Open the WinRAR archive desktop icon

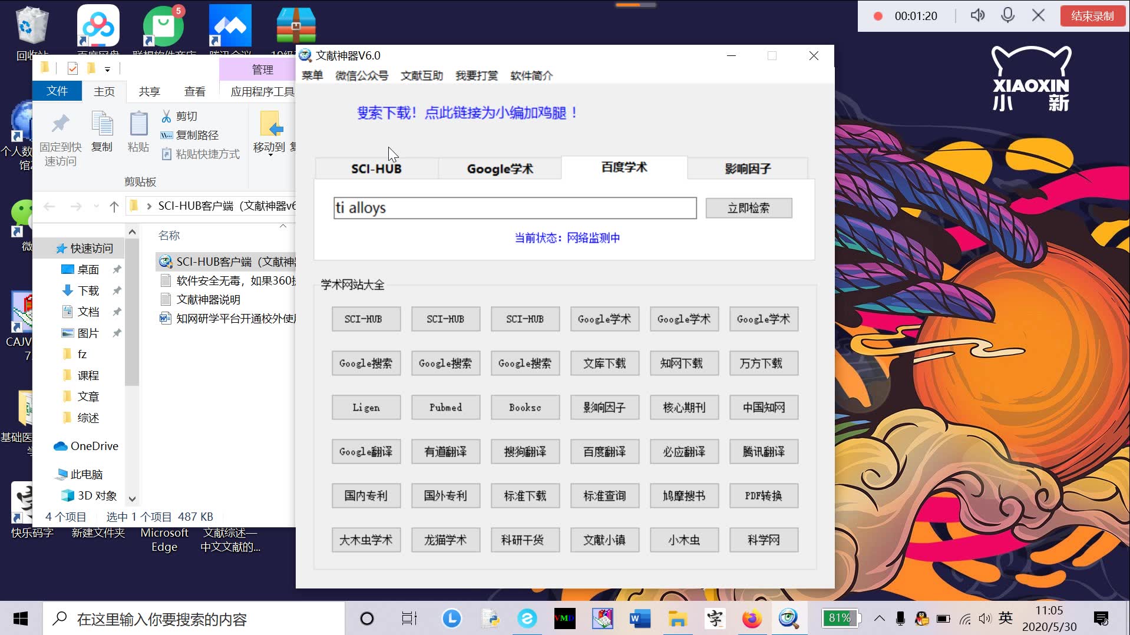(296, 27)
